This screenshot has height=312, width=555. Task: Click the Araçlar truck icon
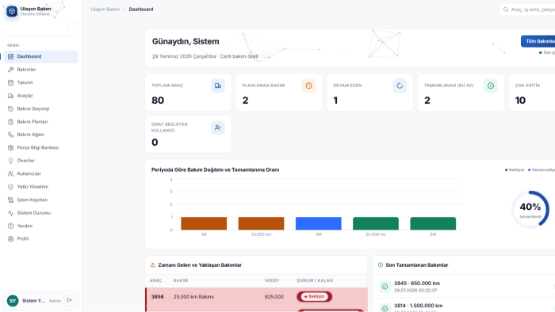[10, 96]
